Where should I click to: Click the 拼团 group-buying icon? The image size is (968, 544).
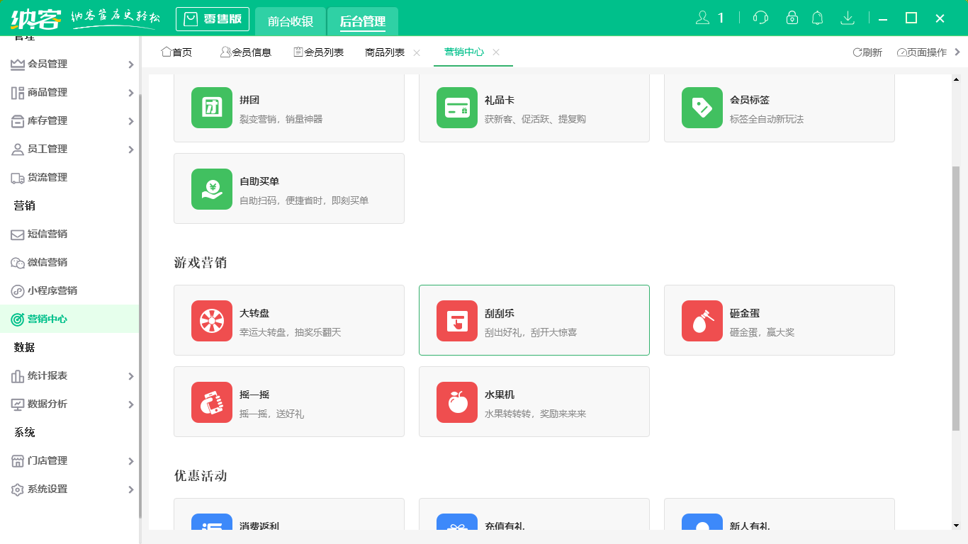[x=211, y=107]
